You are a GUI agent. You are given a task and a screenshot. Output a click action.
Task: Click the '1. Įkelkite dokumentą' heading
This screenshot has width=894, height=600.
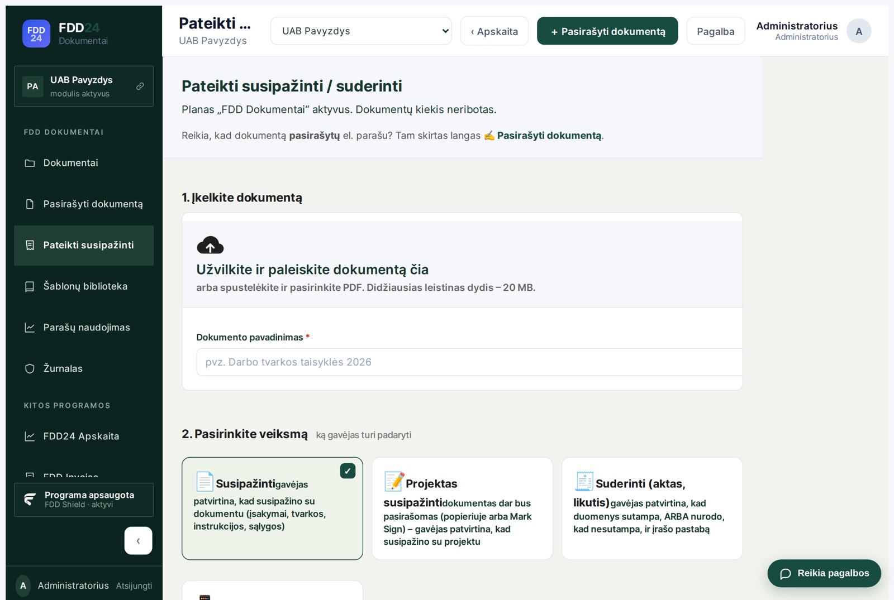click(x=242, y=198)
